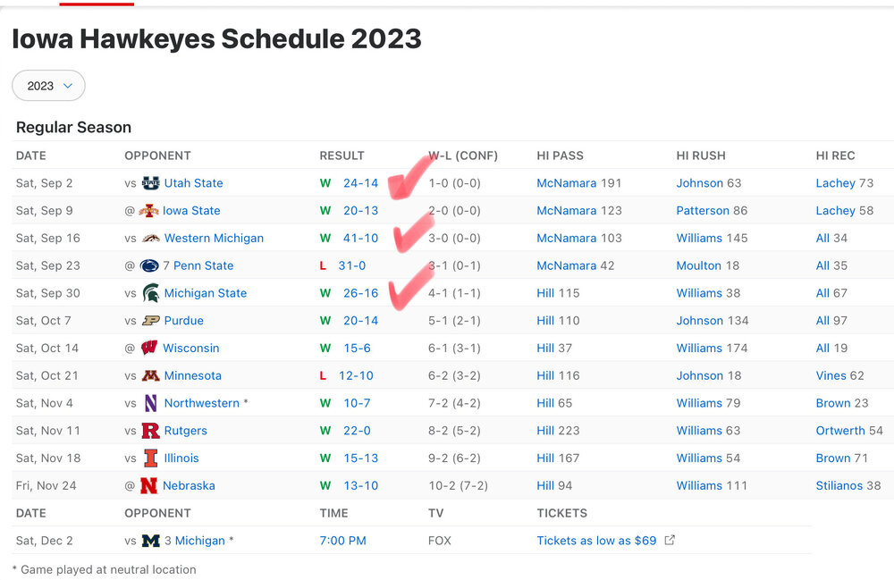Click the Wisconsin Badgers logo
Screen dimensions: 894x580
pos(148,348)
